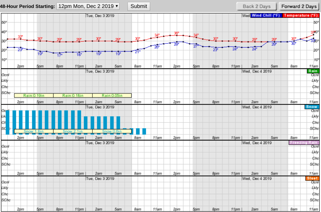Screen dimensions: 321x212
Task: Open the 48-Hour Period Starting dropdown
Action: 88,6
